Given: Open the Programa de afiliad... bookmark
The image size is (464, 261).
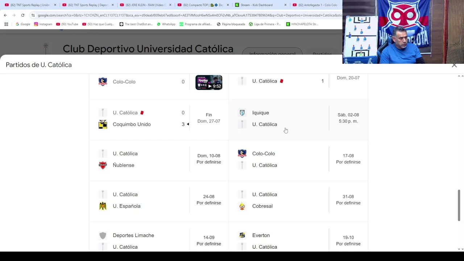Looking at the screenshot, I should coord(196,24).
